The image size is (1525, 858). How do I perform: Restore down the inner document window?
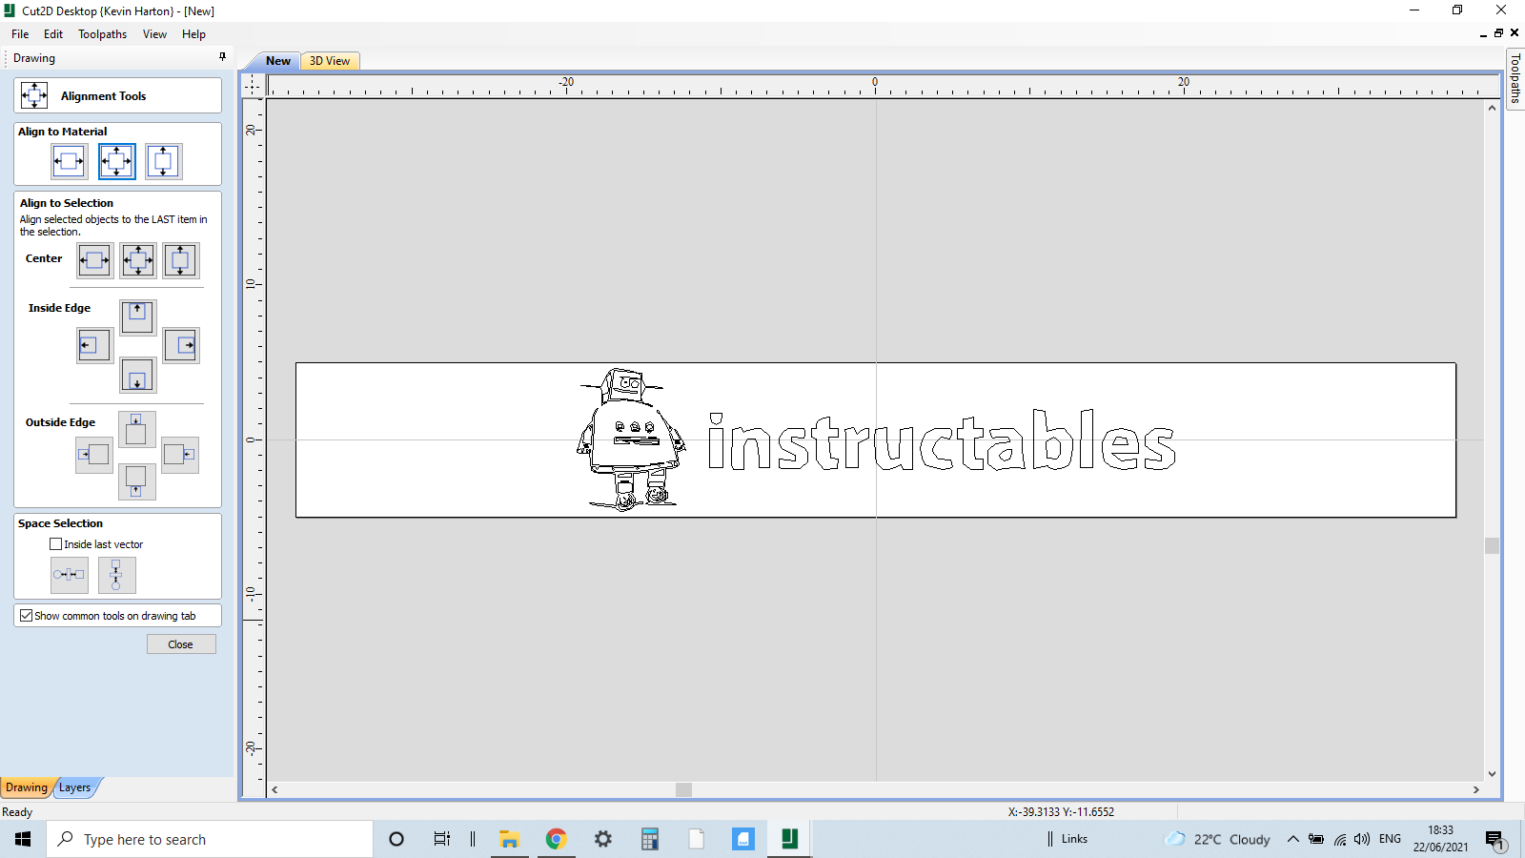click(1498, 32)
